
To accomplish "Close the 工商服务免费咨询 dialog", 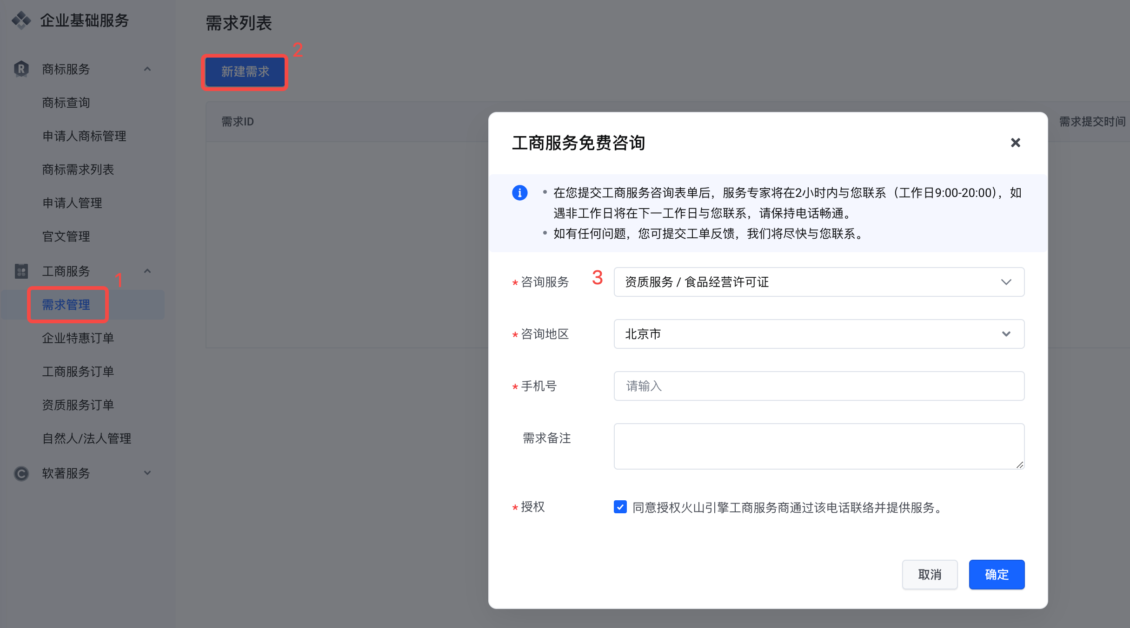I will pyautogui.click(x=1016, y=143).
